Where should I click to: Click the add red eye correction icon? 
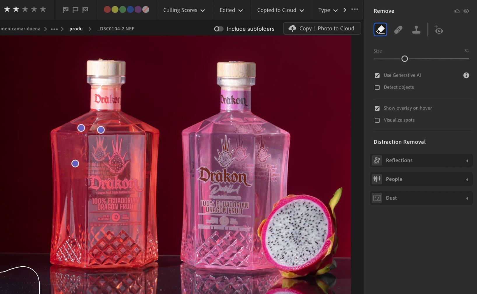point(439,30)
